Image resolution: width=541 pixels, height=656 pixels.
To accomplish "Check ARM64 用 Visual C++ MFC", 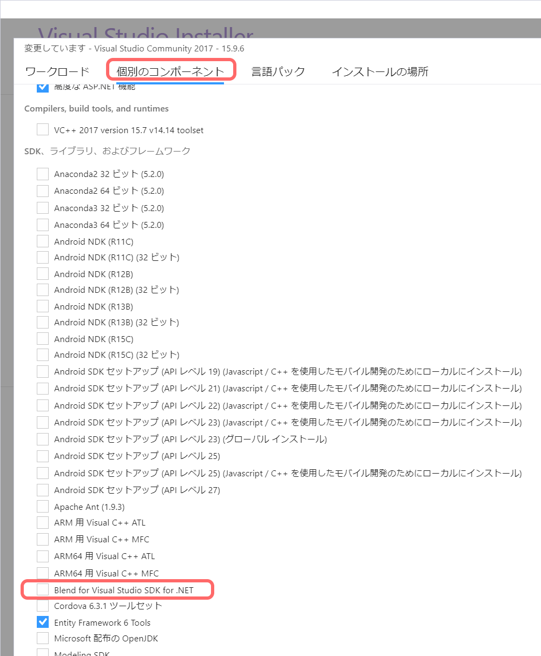I will point(43,573).
